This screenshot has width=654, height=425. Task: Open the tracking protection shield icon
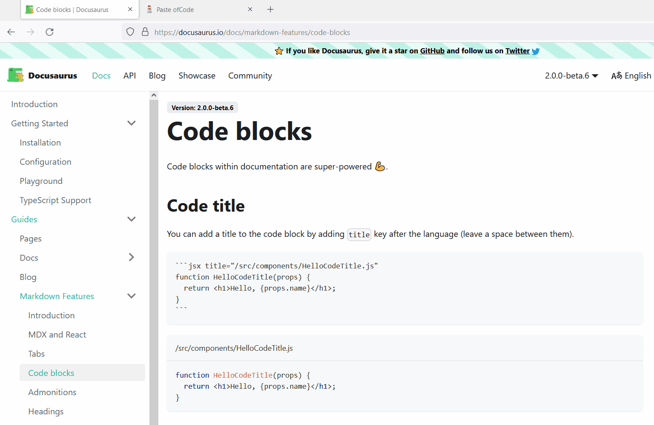click(130, 32)
